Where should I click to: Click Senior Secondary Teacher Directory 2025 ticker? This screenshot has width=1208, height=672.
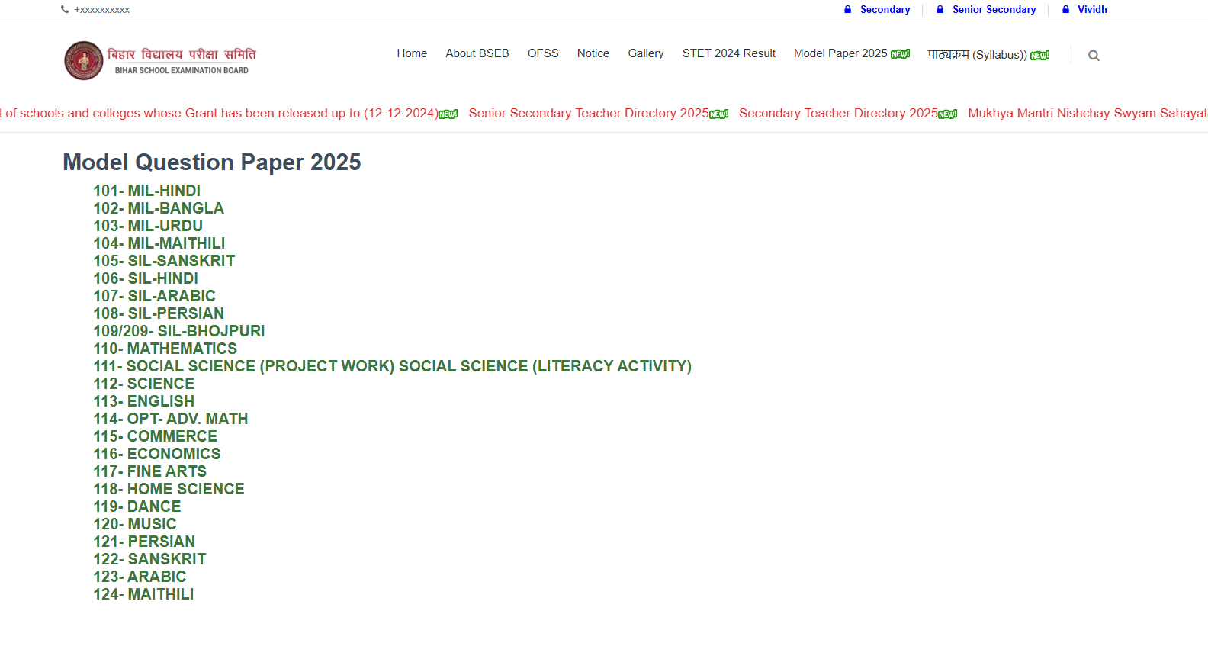pos(589,113)
